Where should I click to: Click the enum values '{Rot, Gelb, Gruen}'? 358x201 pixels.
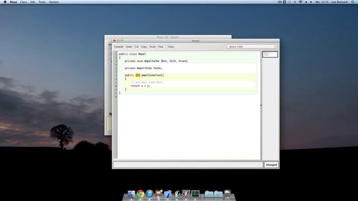pos(174,61)
